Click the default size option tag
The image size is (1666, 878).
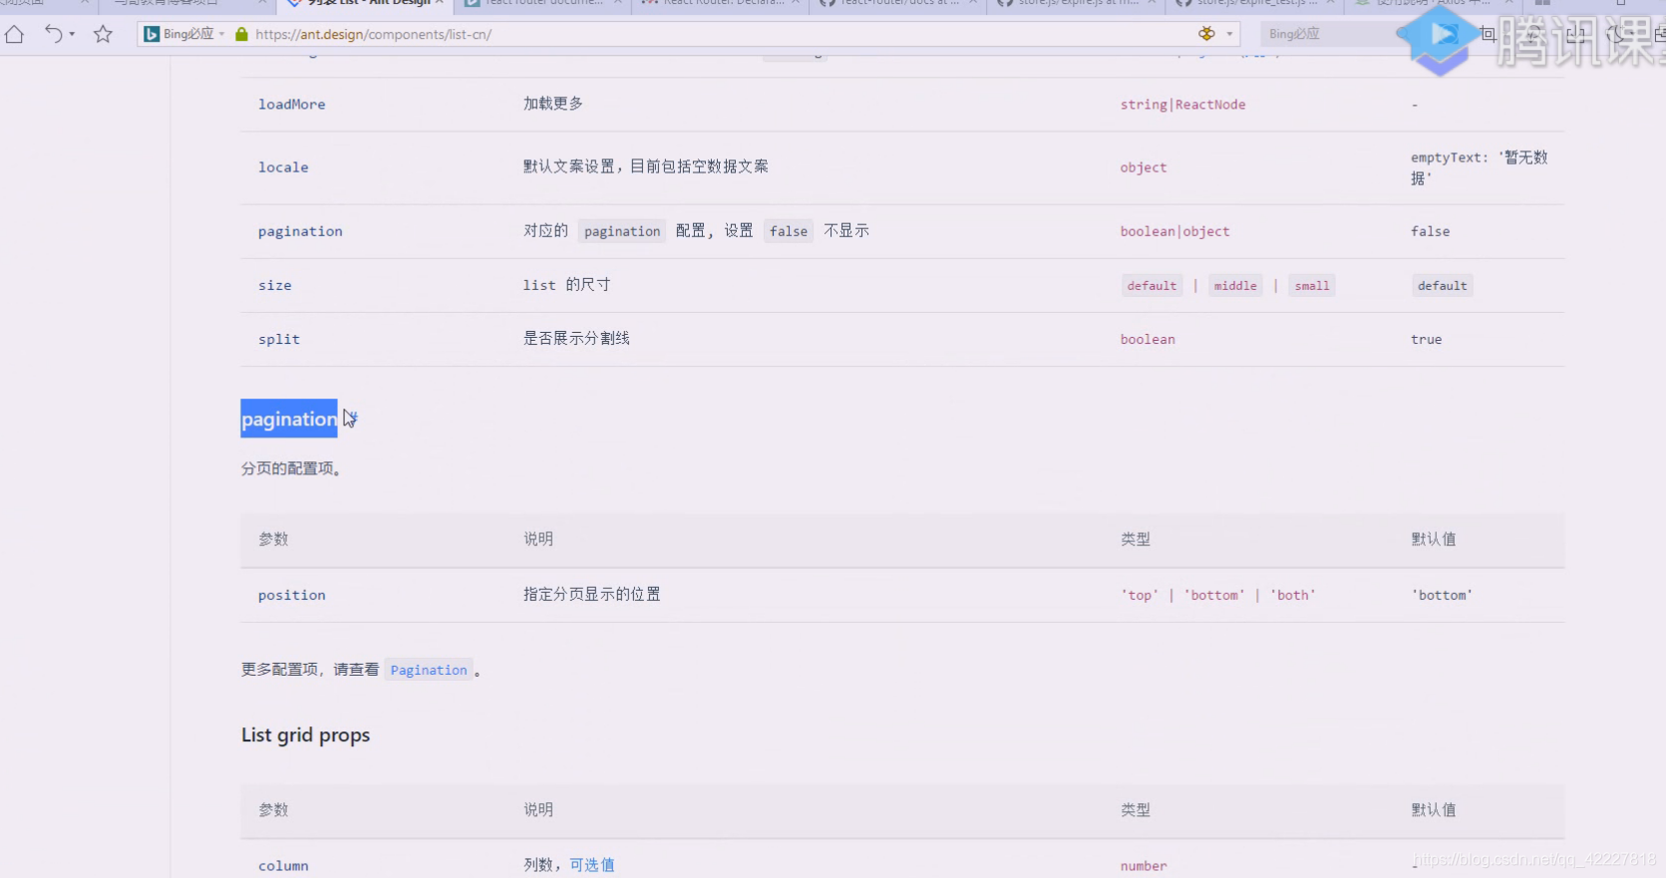(1152, 286)
